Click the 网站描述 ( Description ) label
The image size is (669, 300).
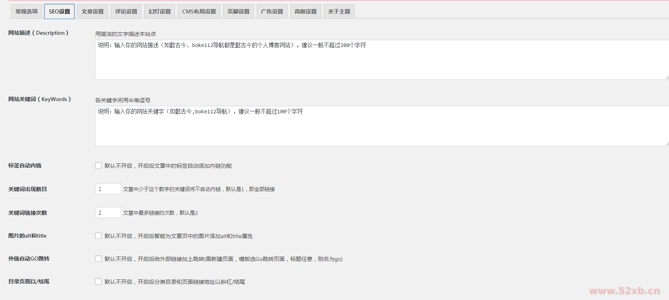tap(38, 33)
